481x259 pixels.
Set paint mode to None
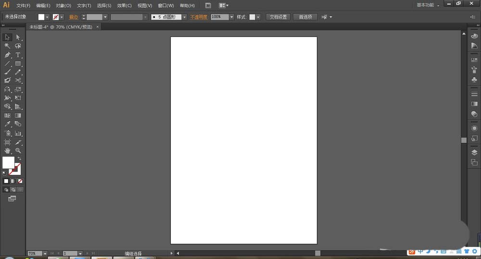[20, 181]
